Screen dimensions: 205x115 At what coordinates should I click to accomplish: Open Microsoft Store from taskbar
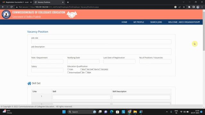coord(118,112)
